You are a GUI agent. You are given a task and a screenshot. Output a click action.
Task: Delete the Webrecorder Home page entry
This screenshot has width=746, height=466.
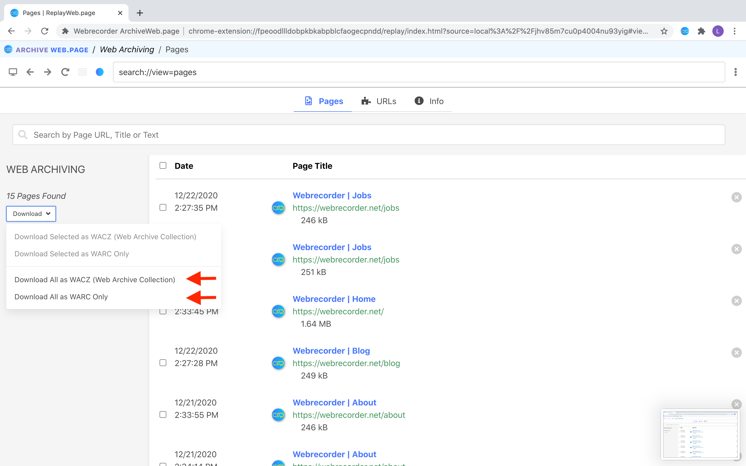coord(736,301)
